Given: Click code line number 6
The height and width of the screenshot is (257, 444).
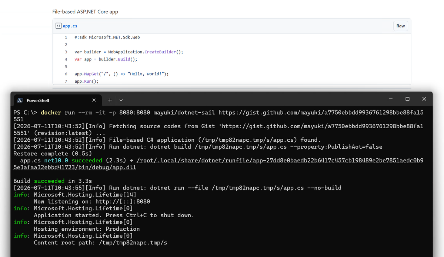Looking at the screenshot, I should (x=66, y=74).
